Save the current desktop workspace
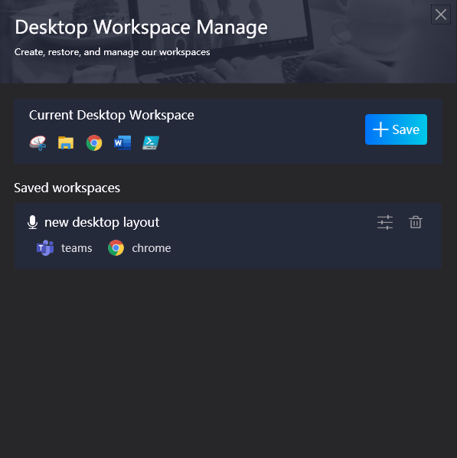This screenshot has width=457, height=458. coord(396,129)
